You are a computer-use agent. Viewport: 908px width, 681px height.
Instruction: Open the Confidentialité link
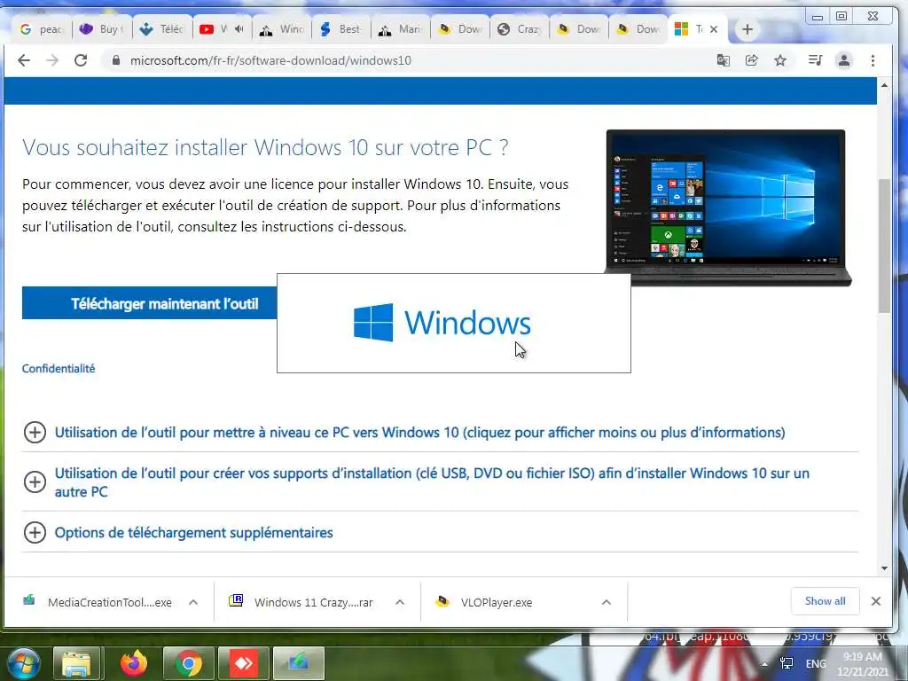[x=59, y=368]
